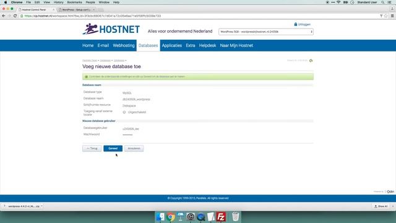This screenshot has height=223, width=396.
Task: Open QuickTime Player from the Dock
Action: point(200,217)
